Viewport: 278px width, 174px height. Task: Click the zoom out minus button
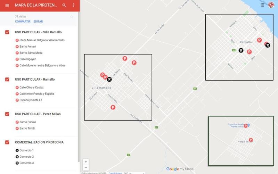(x=86, y=168)
